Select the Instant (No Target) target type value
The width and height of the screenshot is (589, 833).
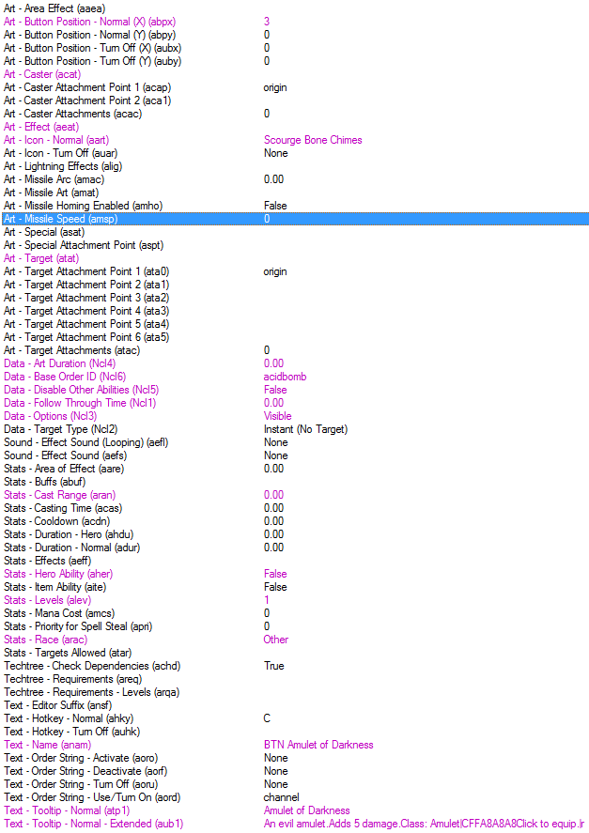[305, 429]
